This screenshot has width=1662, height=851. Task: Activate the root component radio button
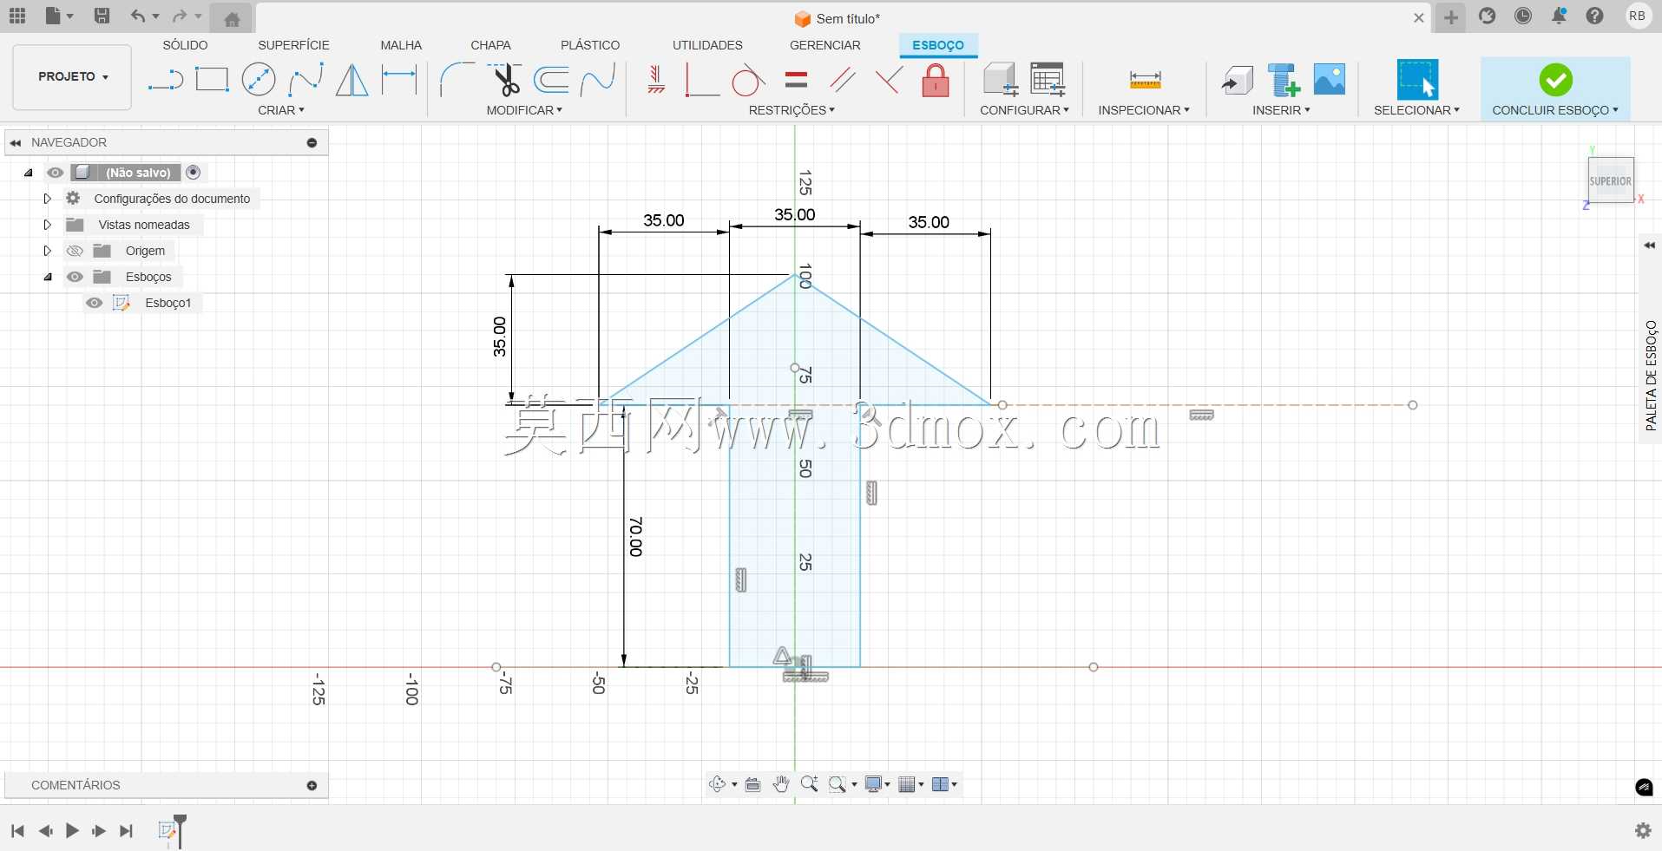[194, 173]
